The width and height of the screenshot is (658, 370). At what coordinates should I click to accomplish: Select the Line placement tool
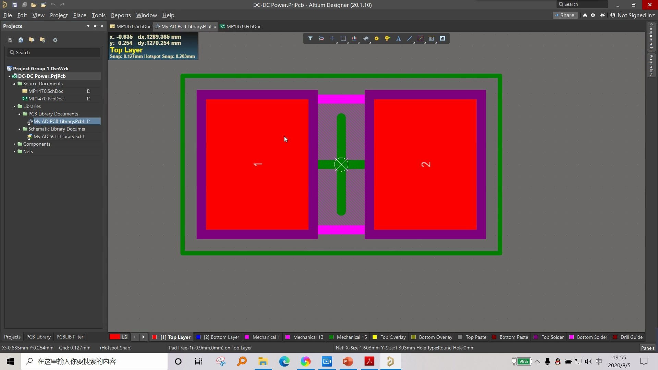(x=410, y=38)
